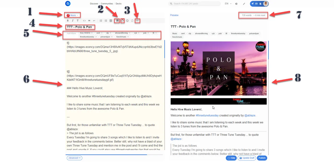Click the Polo & Pan preview cover image
The width and height of the screenshot is (334, 162).
coord(219,68)
